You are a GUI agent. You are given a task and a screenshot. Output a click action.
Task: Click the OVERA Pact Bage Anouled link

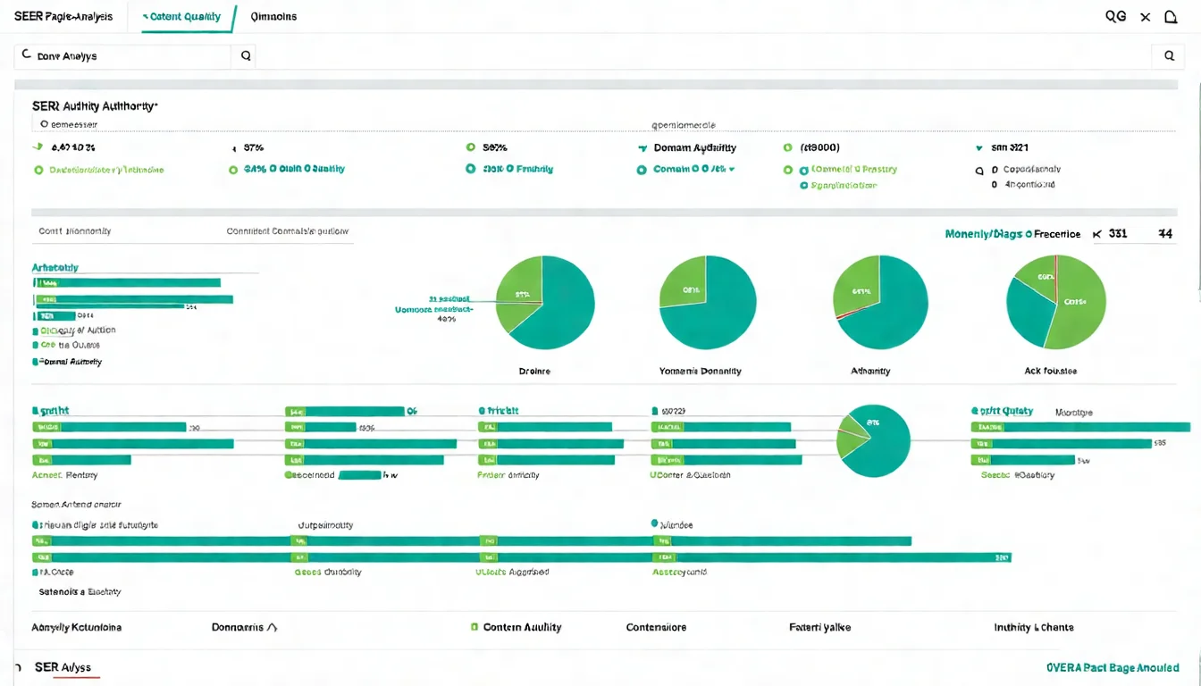pyautogui.click(x=1112, y=667)
